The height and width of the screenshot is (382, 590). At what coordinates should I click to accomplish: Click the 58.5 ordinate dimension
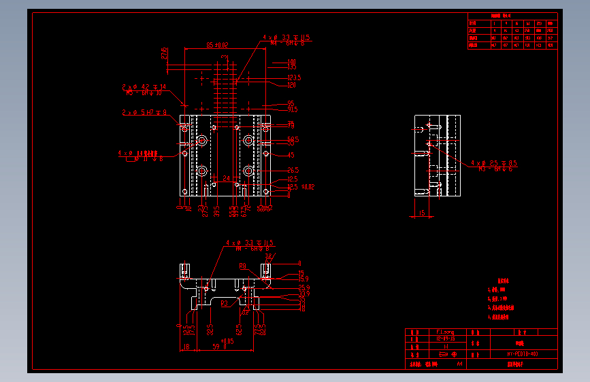coord(293,139)
